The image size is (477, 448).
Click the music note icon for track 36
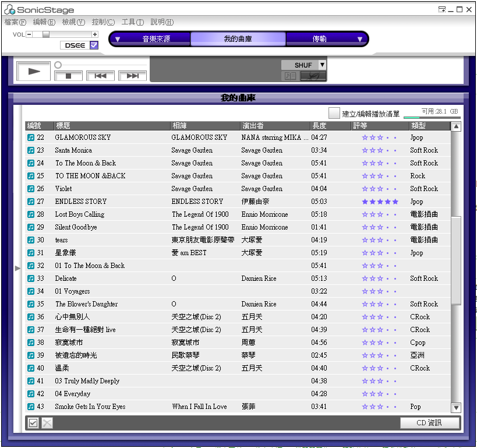[31, 317]
